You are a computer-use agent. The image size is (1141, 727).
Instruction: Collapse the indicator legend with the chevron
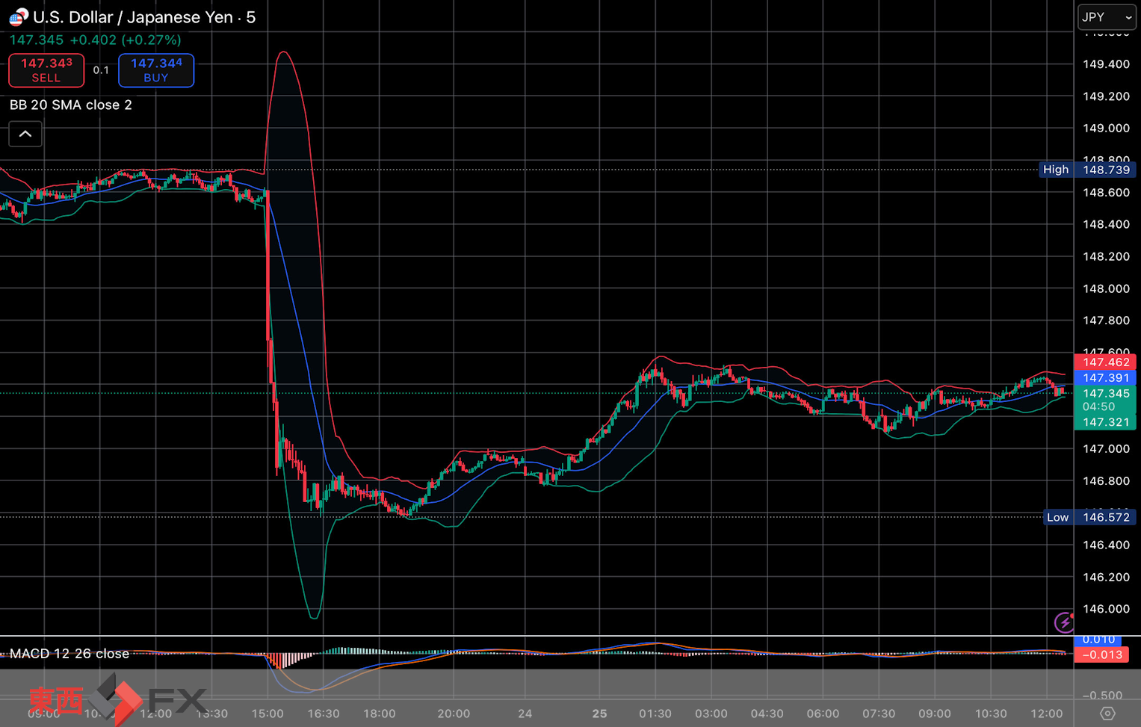(x=25, y=134)
